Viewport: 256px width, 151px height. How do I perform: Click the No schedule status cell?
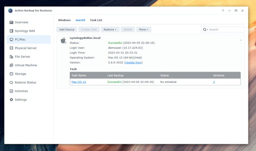168,82
